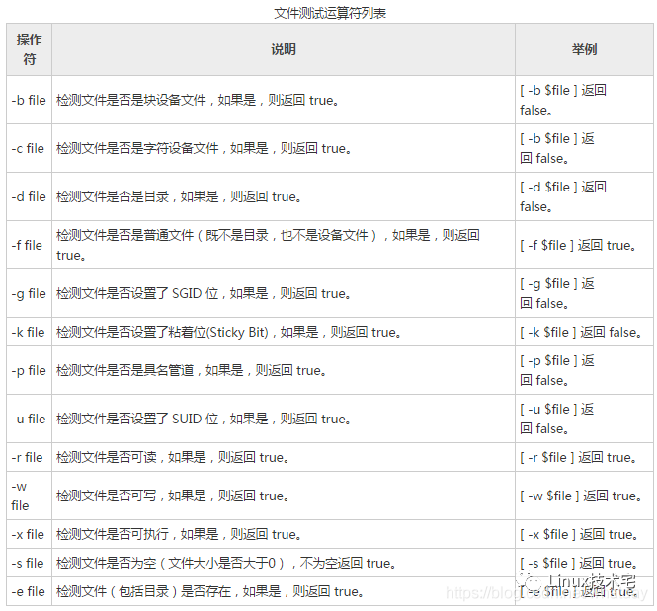Select the -r file operator cell
This screenshot has width=657, height=611.
point(29,457)
